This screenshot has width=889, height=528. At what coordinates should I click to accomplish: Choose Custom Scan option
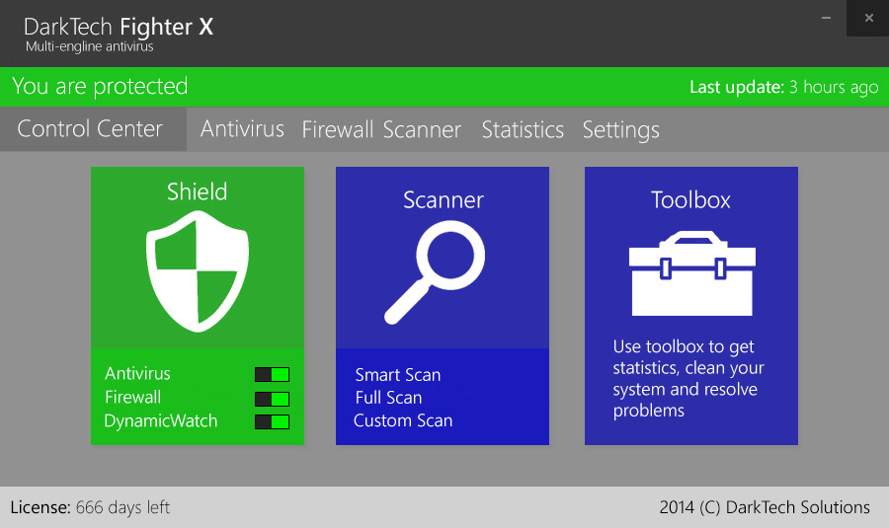(403, 420)
